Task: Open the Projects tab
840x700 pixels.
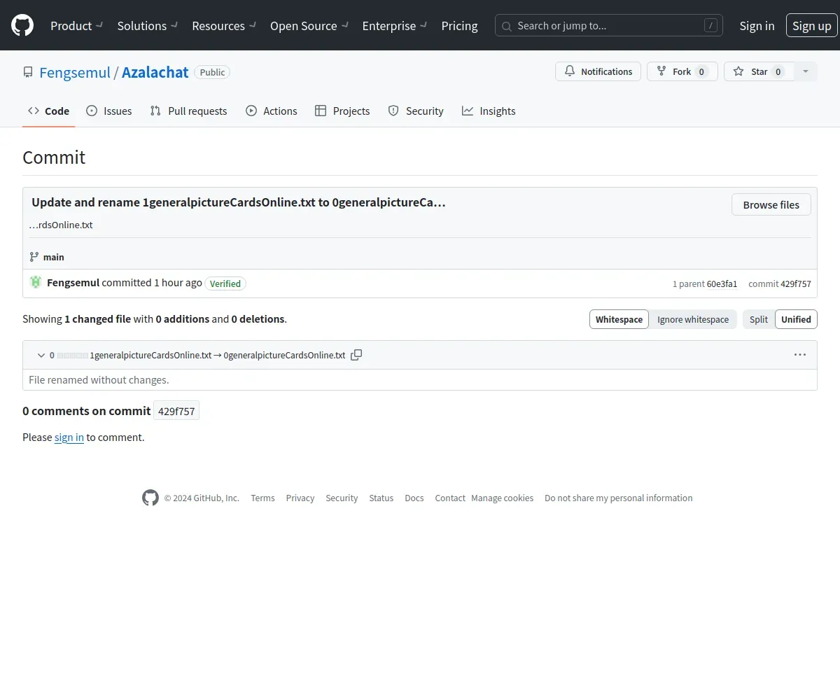Action: click(x=342, y=111)
